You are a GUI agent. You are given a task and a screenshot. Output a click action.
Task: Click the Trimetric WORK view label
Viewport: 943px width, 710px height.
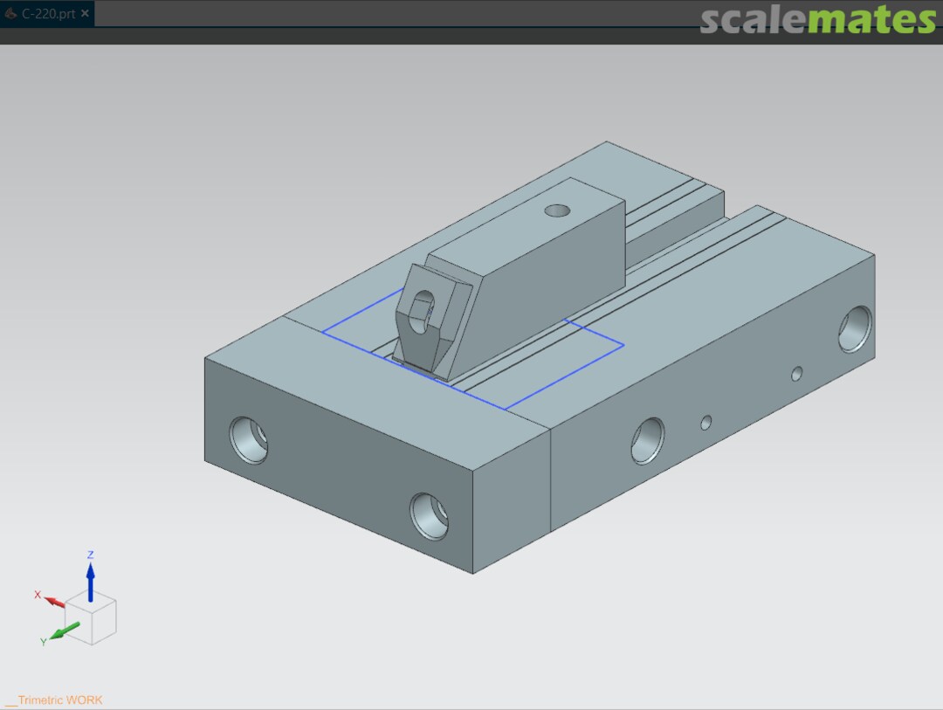click(x=58, y=700)
